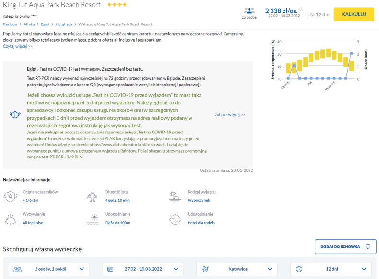Click the climate temperature chart
This screenshot has width=379, height=279.
coord(319,64)
